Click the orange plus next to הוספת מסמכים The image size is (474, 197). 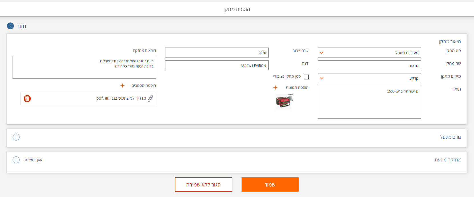point(122,86)
